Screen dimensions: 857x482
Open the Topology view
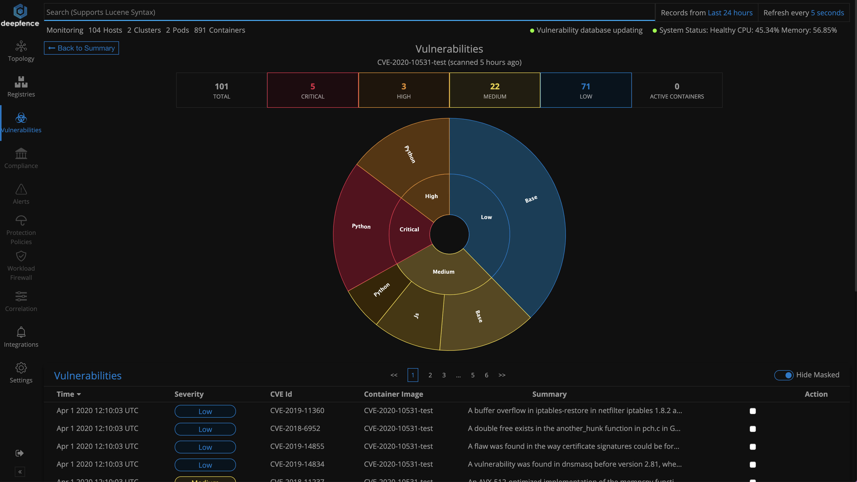click(x=21, y=52)
